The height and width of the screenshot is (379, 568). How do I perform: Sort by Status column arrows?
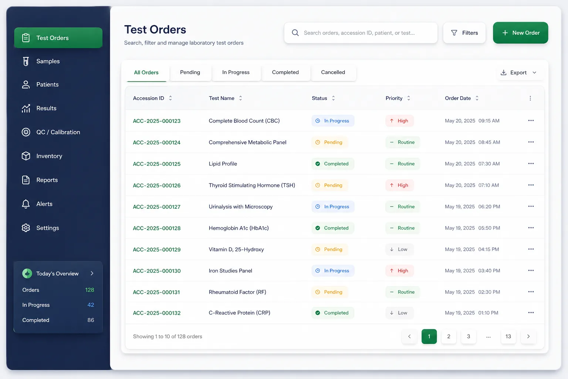(x=334, y=98)
